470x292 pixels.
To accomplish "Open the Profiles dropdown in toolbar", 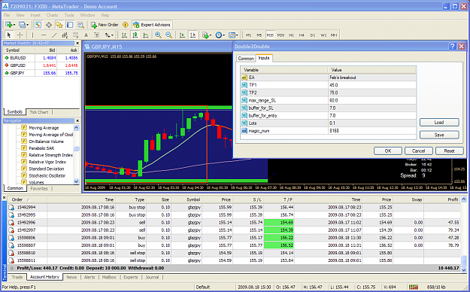I will (x=23, y=25).
